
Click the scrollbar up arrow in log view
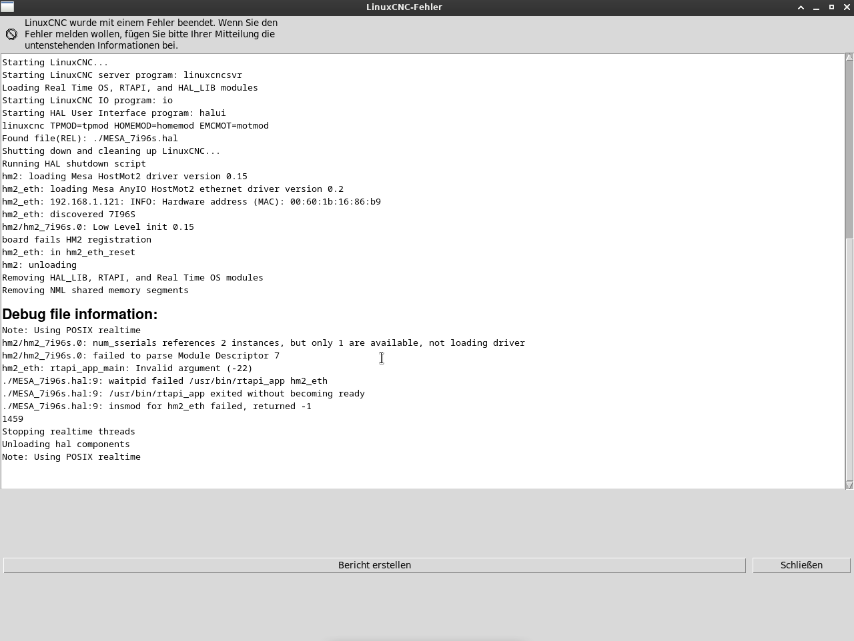tap(849, 57)
